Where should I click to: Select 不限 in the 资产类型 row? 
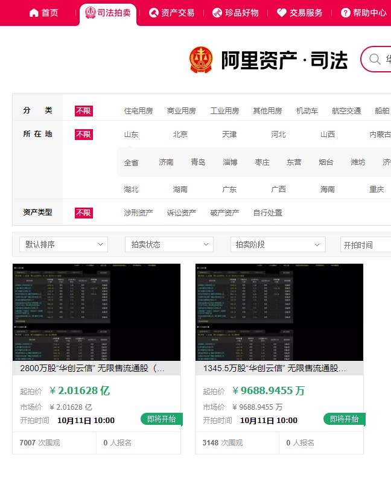coord(83,213)
